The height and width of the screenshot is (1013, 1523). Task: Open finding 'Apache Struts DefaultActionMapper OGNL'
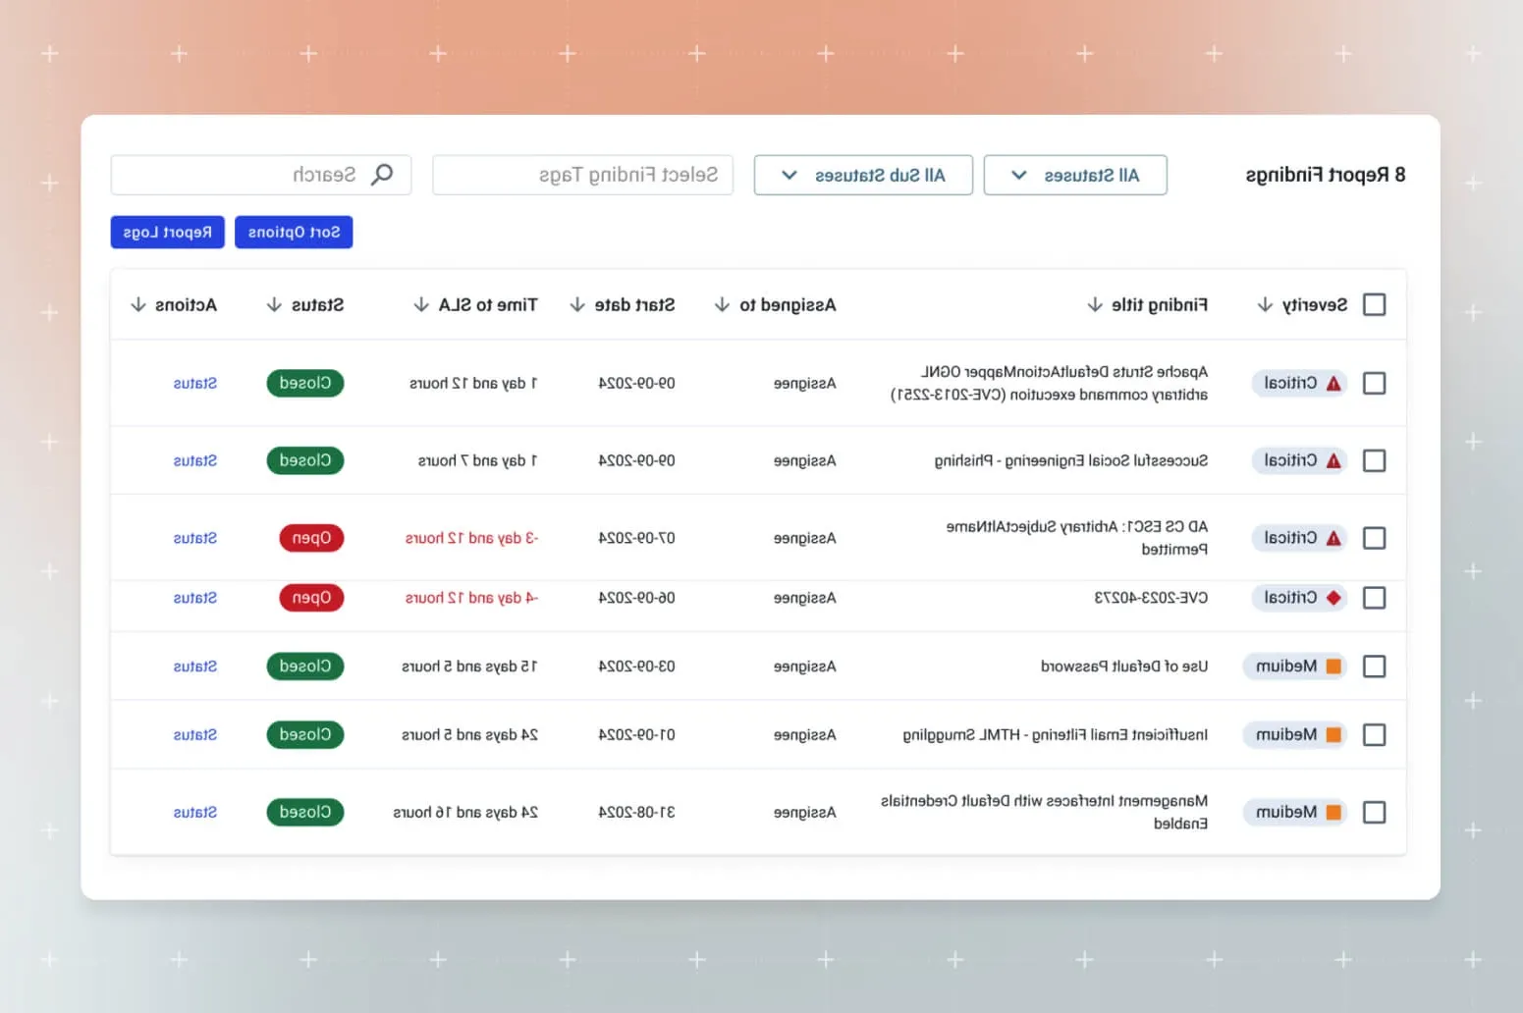point(1050,384)
